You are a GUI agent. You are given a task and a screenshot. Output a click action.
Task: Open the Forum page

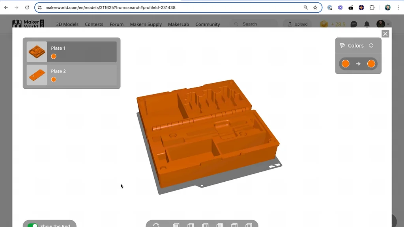coord(116,24)
